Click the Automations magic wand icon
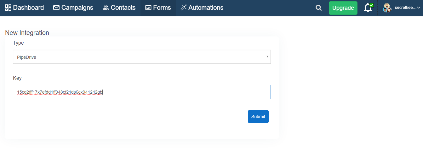The image size is (423, 148). [184, 8]
